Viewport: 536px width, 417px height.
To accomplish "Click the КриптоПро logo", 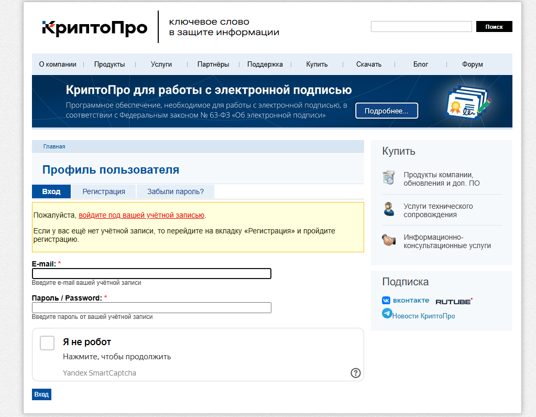I will click(95, 28).
